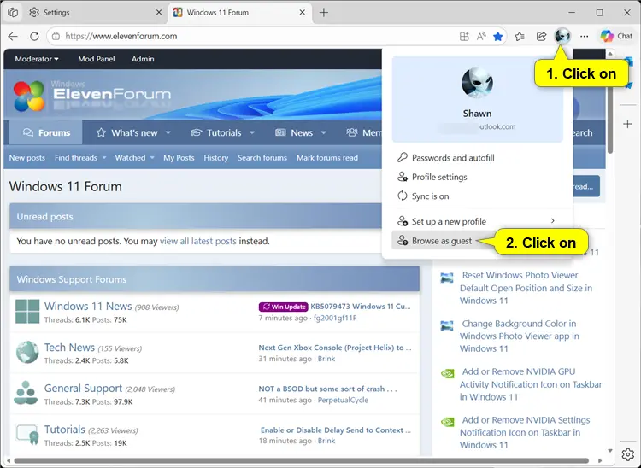Image resolution: width=641 pixels, height=468 pixels.
Task: Open the Tech News forum link
Action: tap(69, 348)
